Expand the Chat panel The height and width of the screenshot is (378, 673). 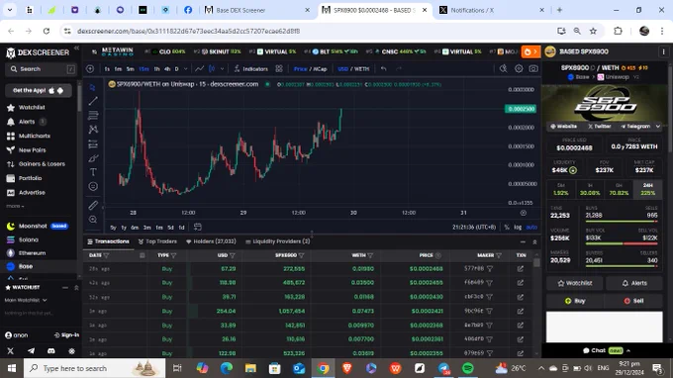(607, 350)
